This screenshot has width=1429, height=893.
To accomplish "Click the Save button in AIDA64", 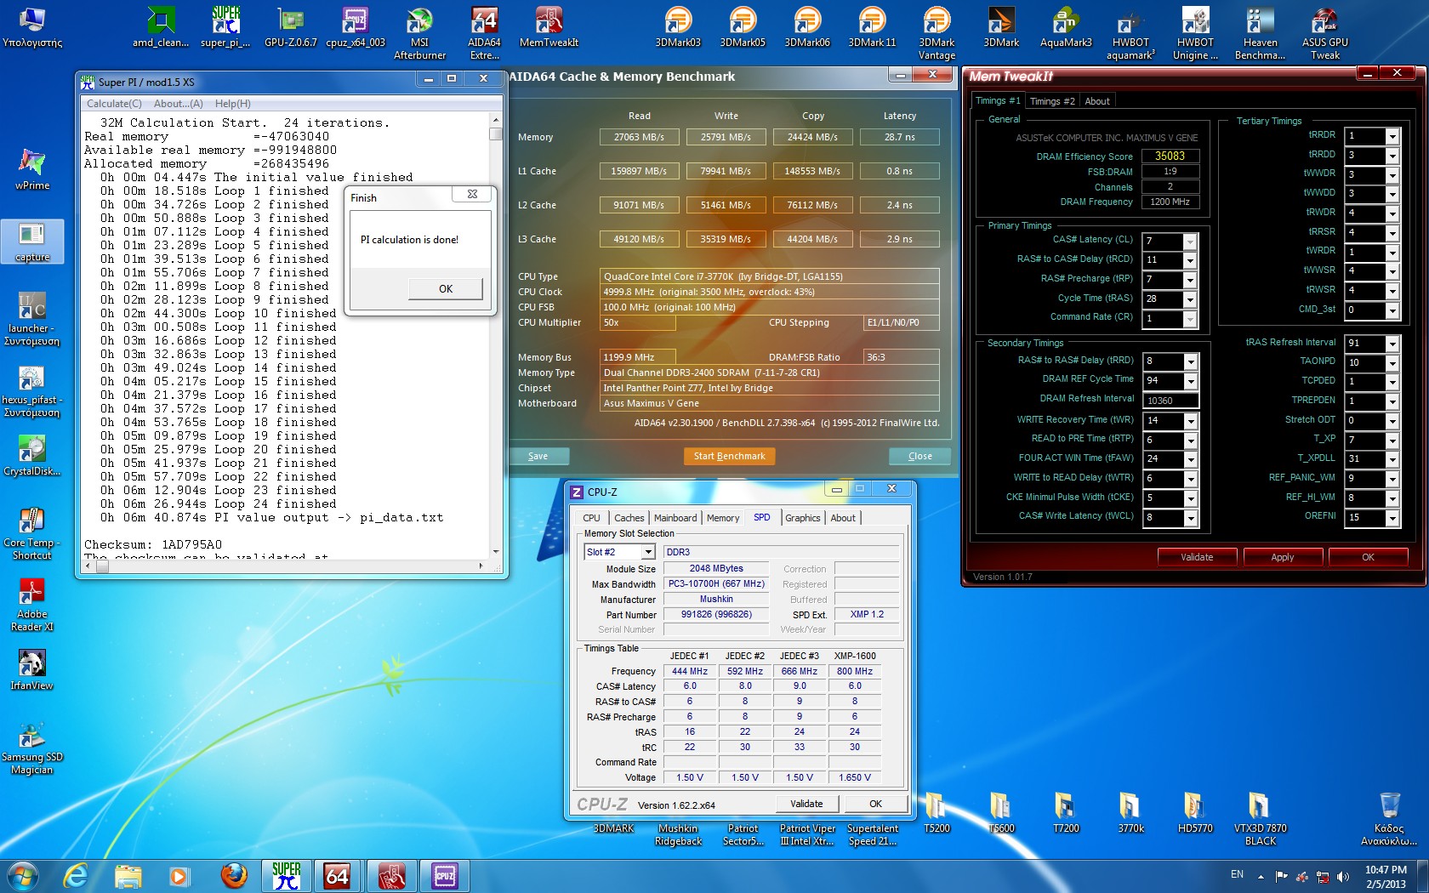I will click(x=538, y=456).
